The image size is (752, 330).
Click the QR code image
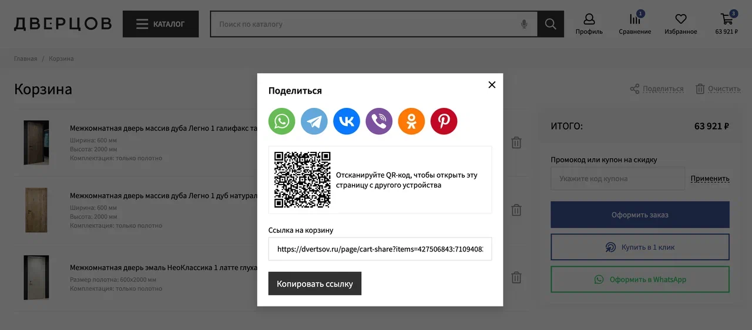[x=303, y=180]
